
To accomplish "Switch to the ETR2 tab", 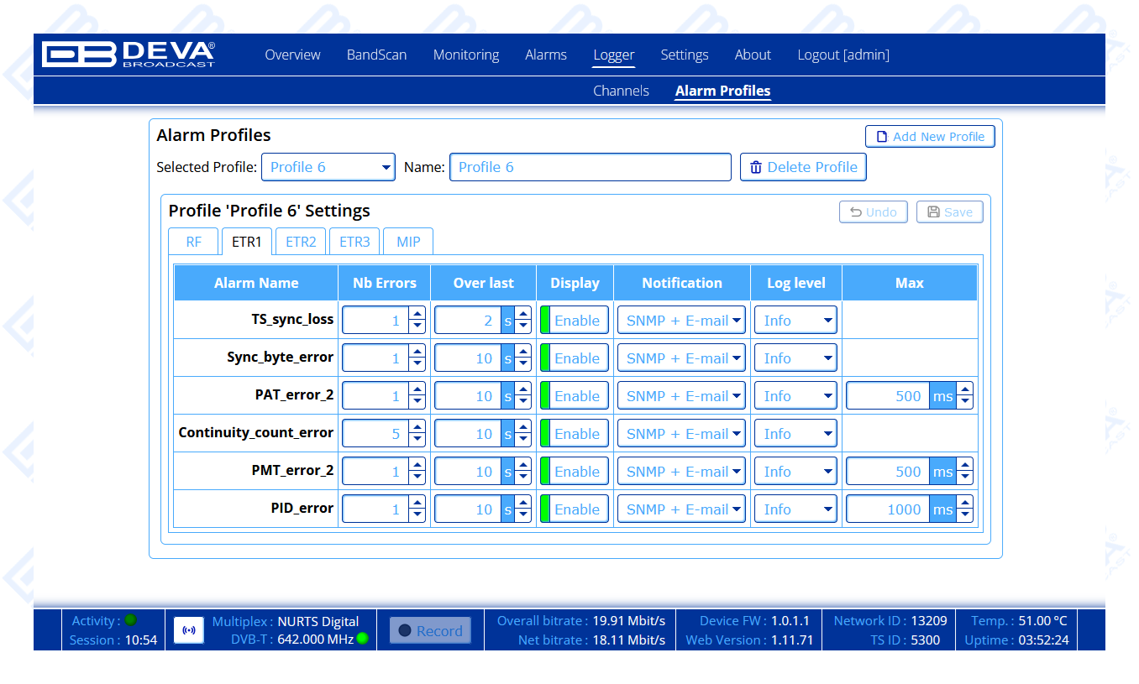I will click(301, 242).
